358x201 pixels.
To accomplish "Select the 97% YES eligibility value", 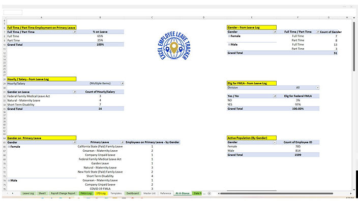I will click(297, 105).
